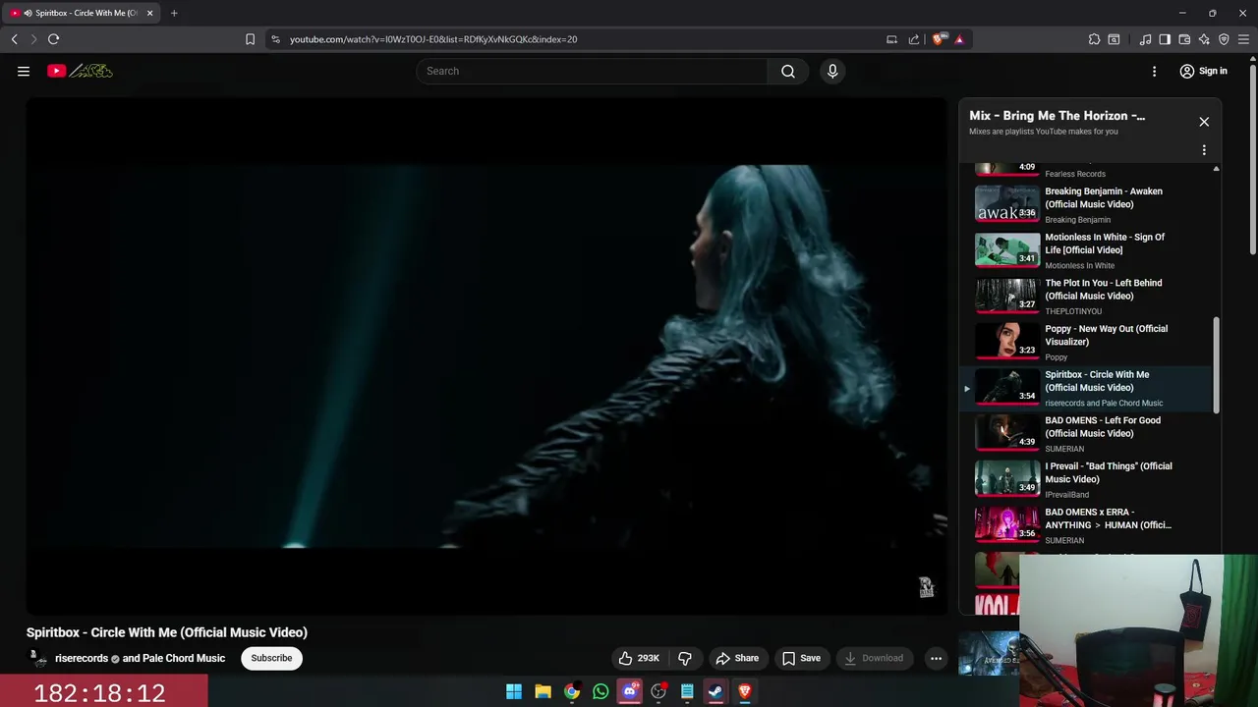Screen dimensions: 1258x707
Task: Open a new browser tab
Action: point(174,13)
